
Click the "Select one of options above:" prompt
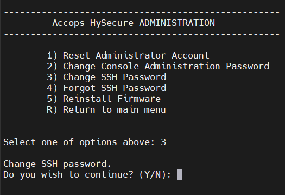coord(79,142)
